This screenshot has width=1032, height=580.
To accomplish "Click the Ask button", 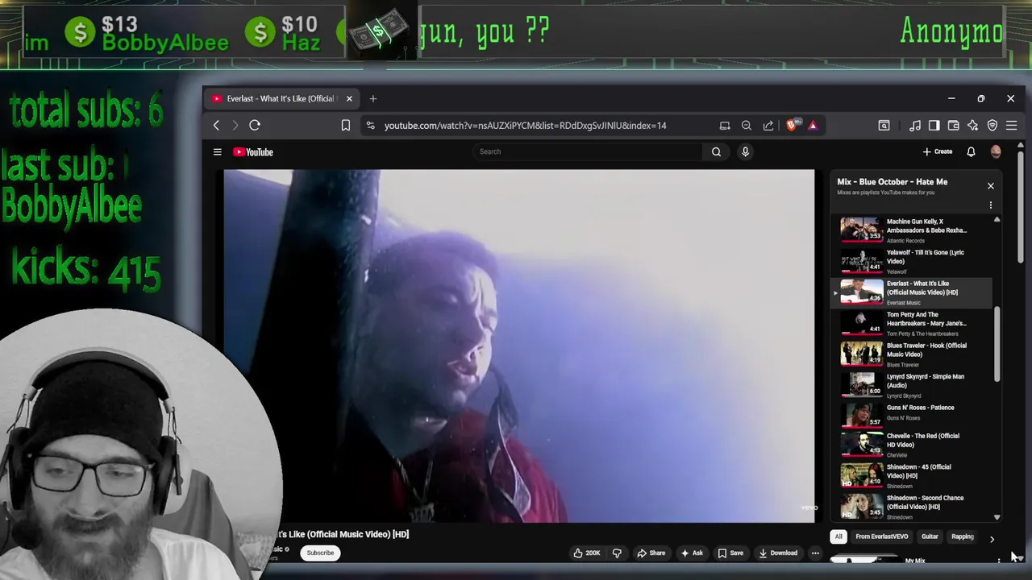I will click(x=692, y=553).
